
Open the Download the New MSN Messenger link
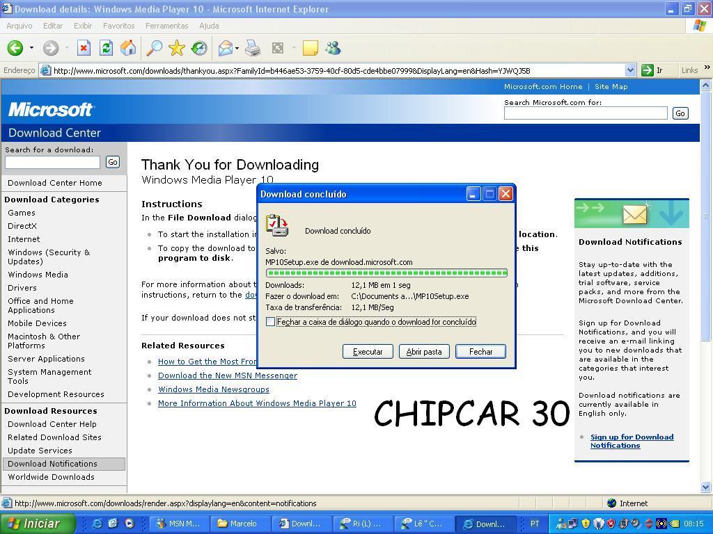228,375
